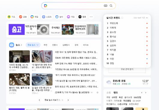Switch to the 추천 news tab

[45, 45]
